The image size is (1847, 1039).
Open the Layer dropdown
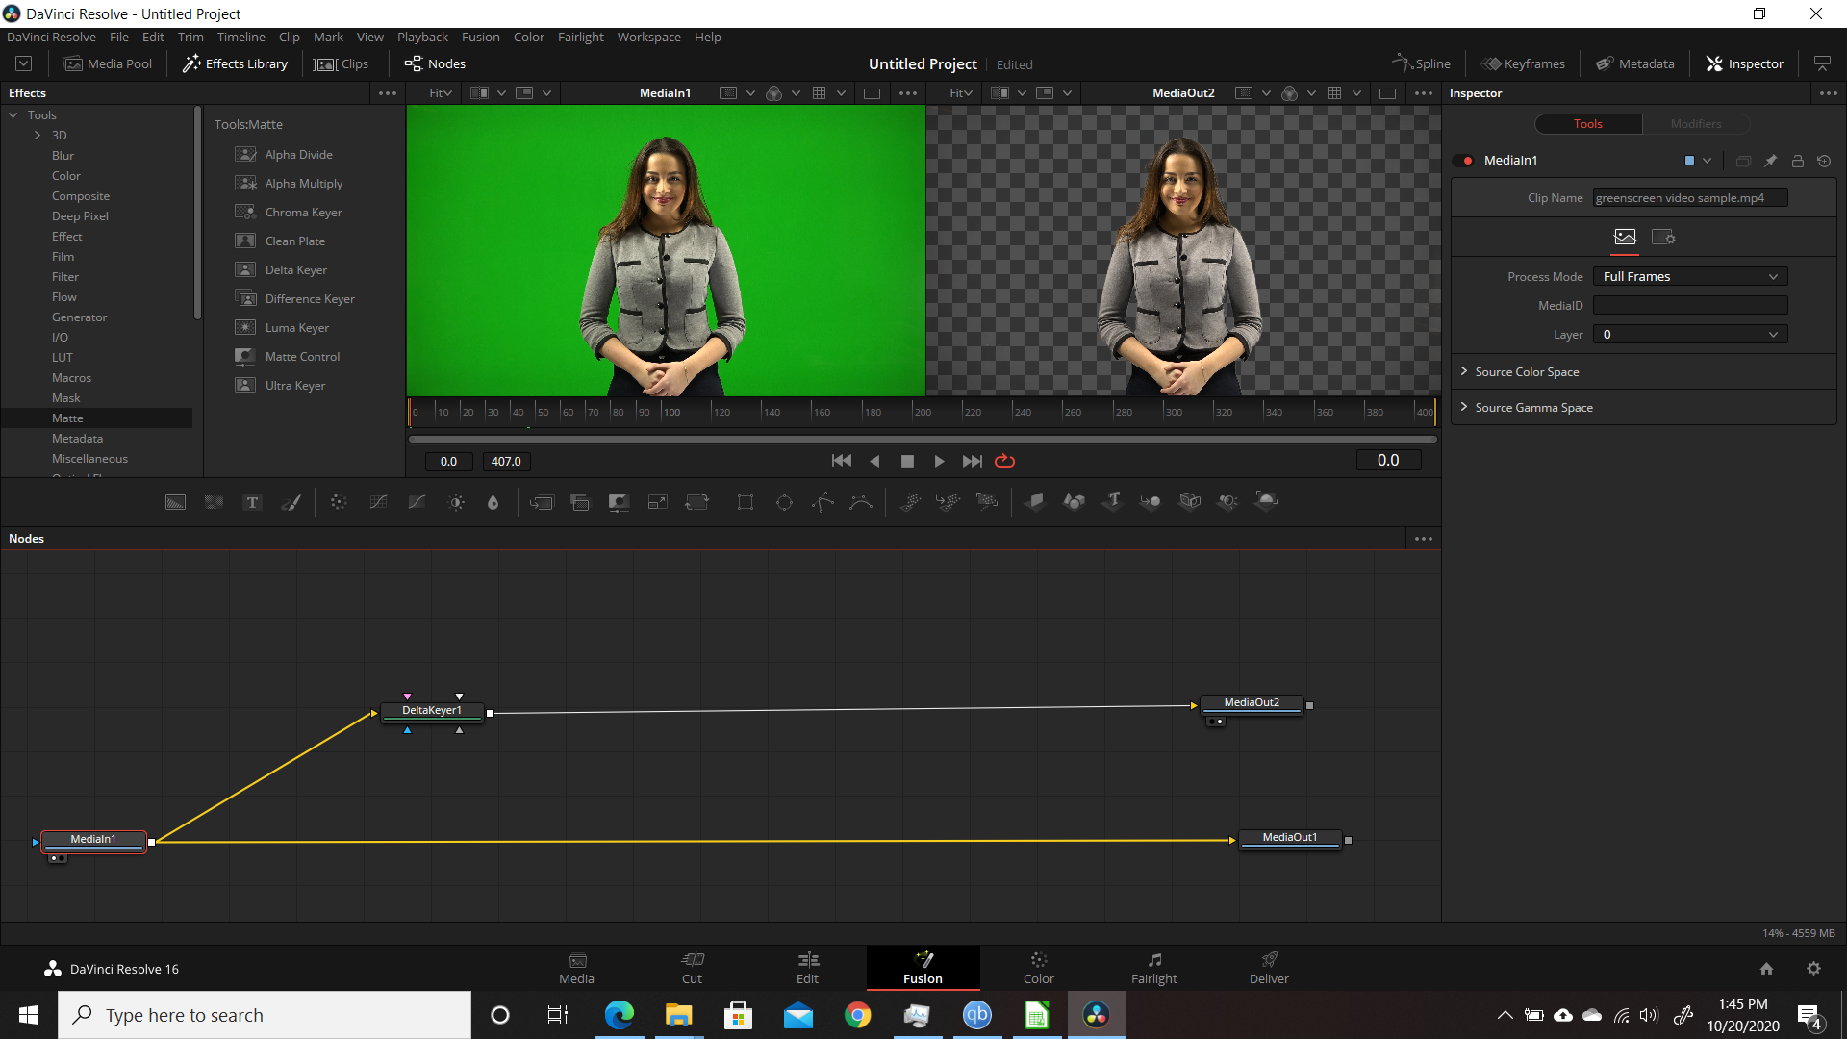pyautogui.click(x=1690, y=334)
